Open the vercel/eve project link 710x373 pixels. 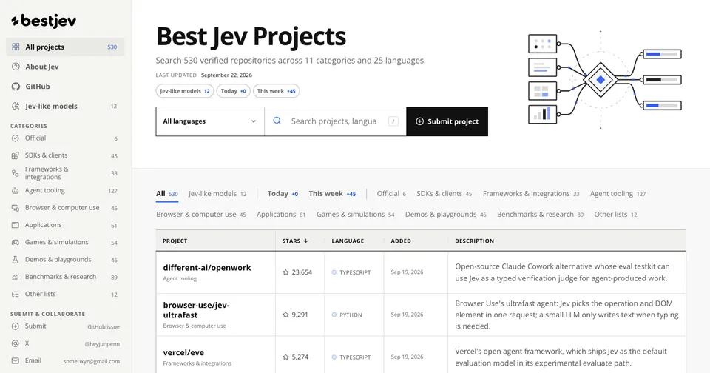pos(183,352)
